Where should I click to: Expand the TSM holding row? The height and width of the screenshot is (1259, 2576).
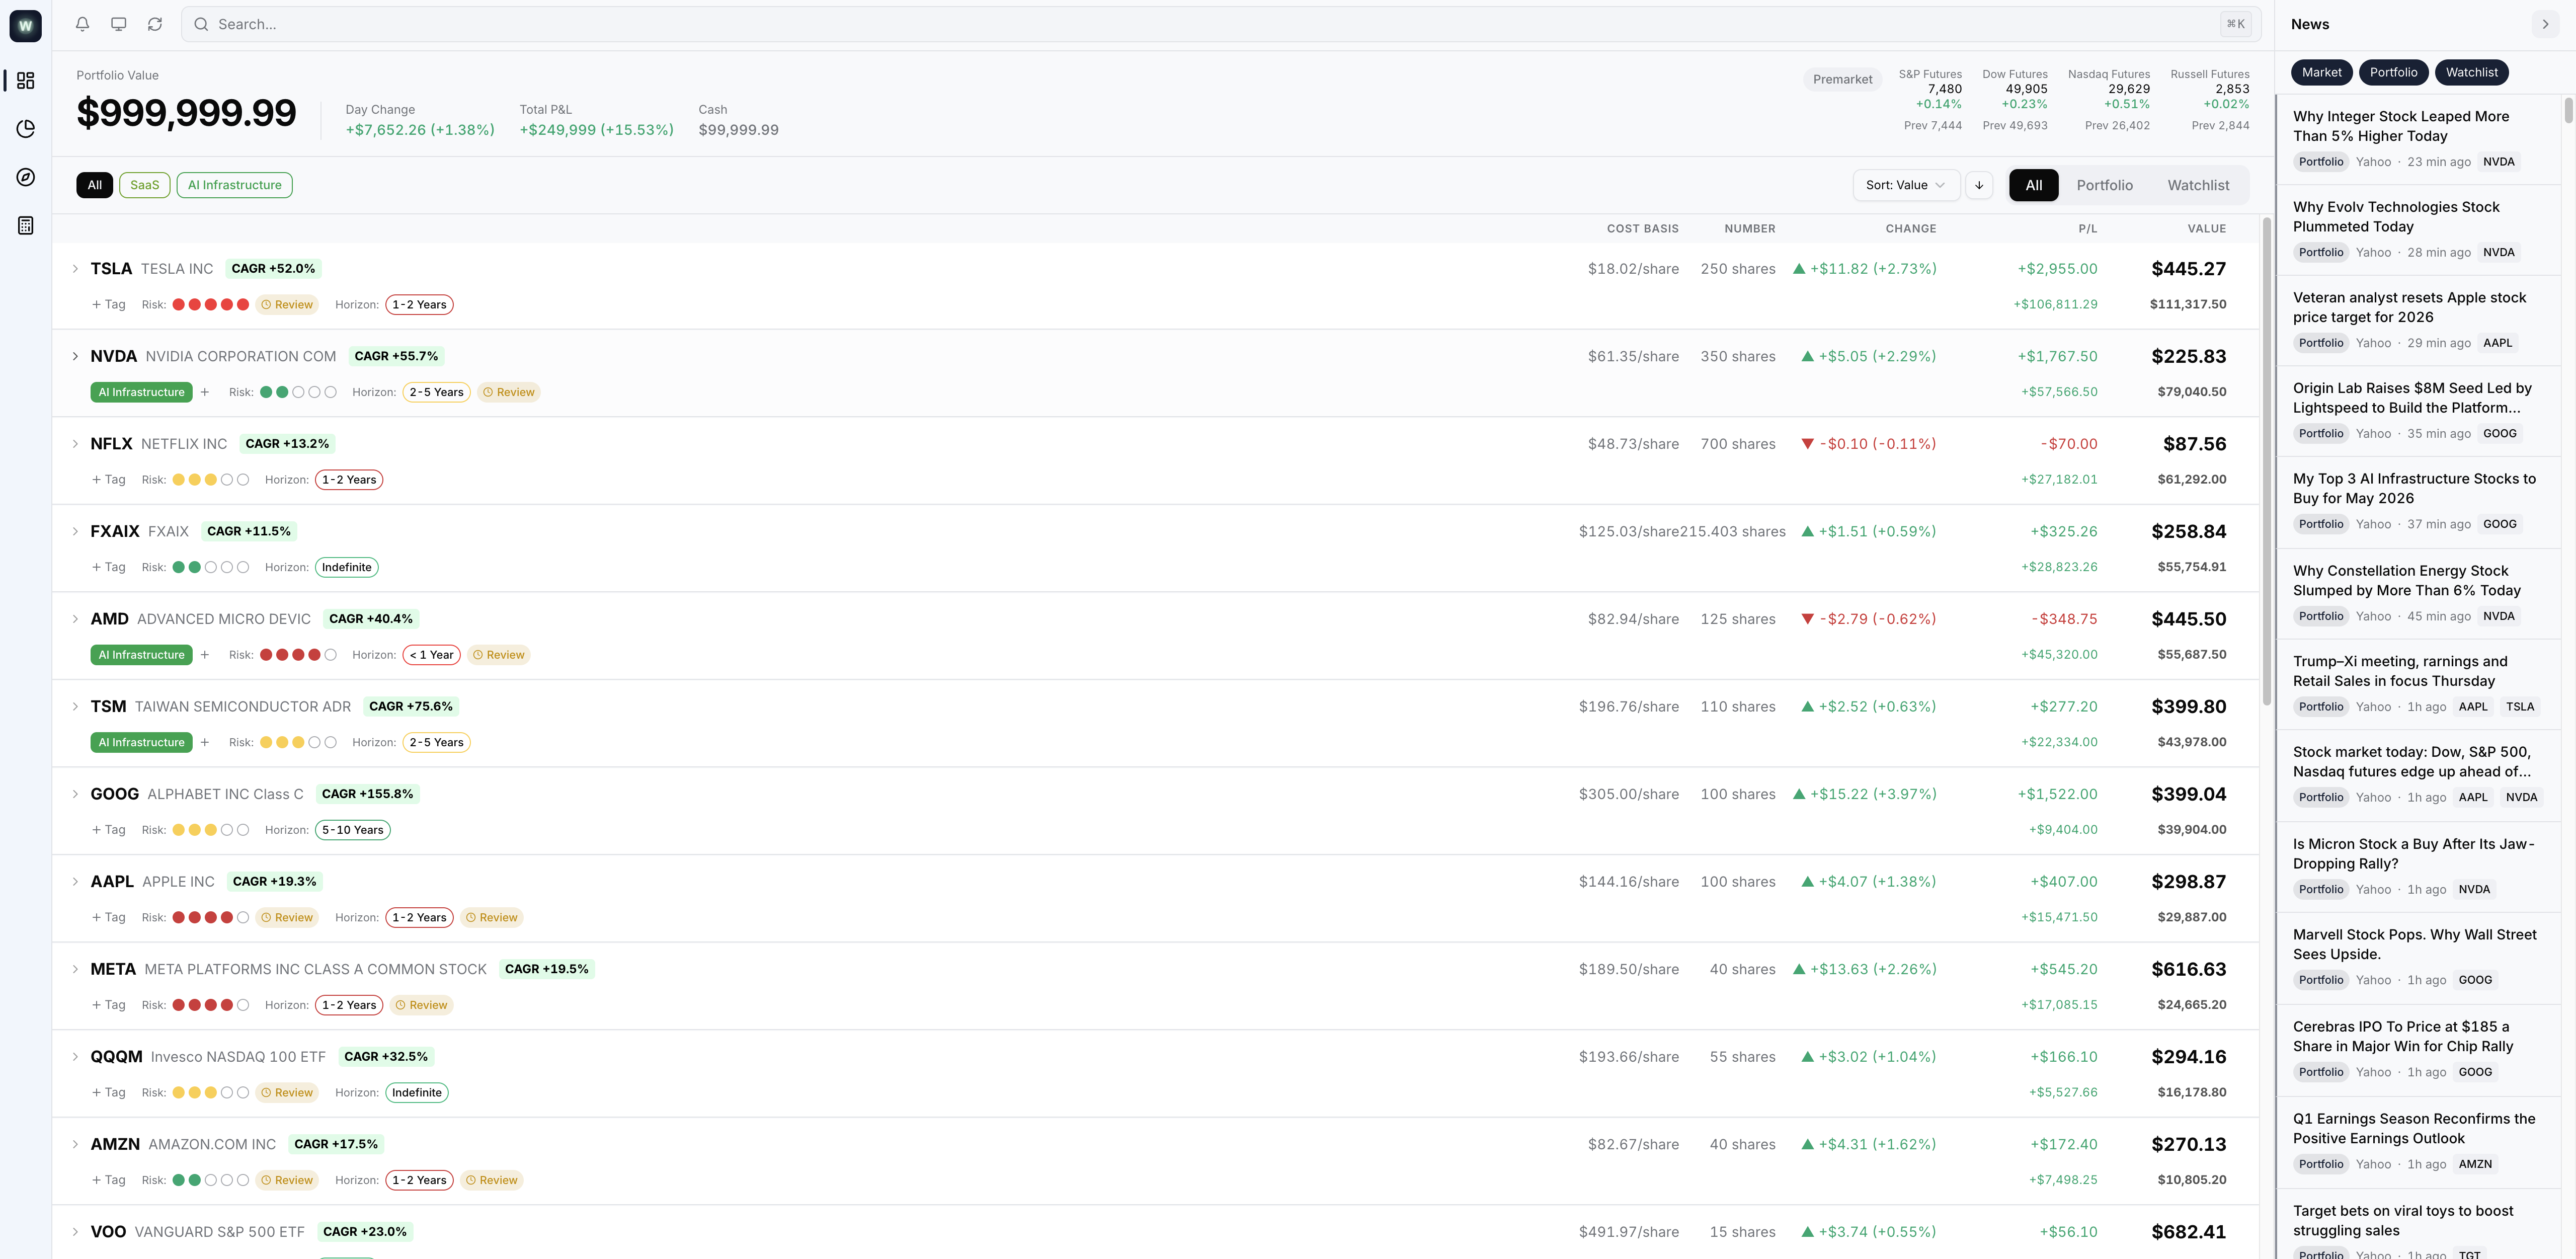[75, 706]
